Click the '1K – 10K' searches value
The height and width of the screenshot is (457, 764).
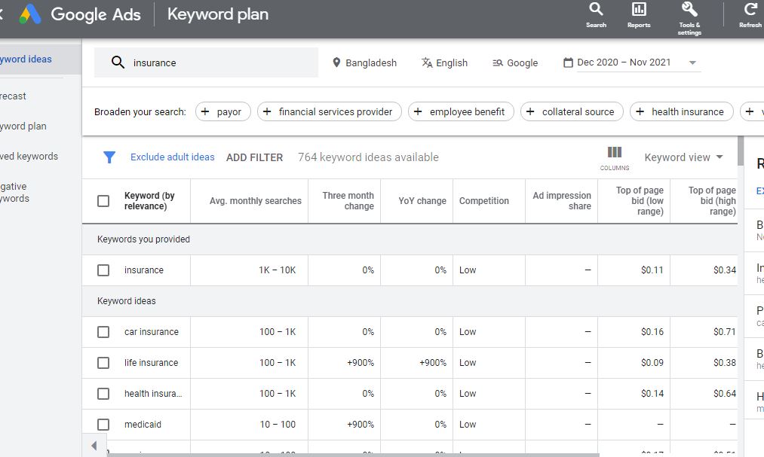click(277, 270)
